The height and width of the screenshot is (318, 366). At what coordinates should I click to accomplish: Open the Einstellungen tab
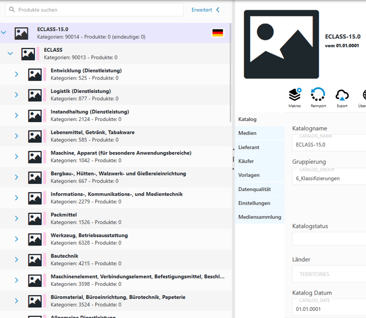pyautogui.click(x=260, y=203)
